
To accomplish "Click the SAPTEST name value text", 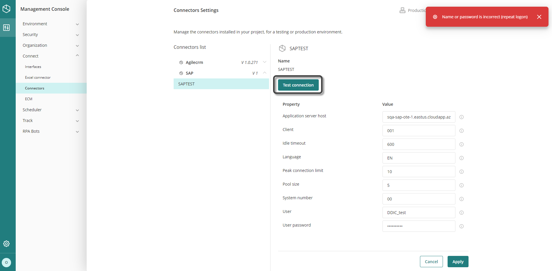I will pyautogui.click(x=286, y=69).
